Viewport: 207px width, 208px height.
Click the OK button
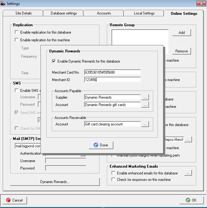point(191,200)
